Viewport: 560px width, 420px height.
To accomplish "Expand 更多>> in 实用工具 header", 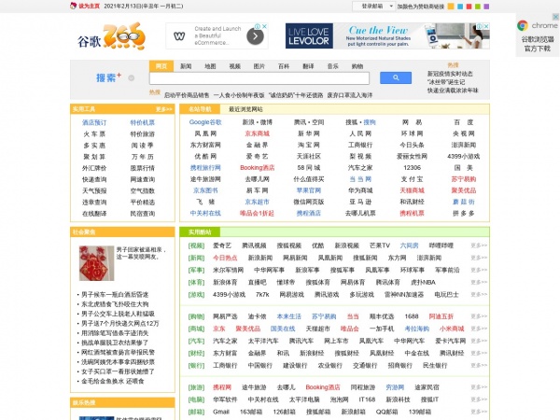I will point(164,109).
